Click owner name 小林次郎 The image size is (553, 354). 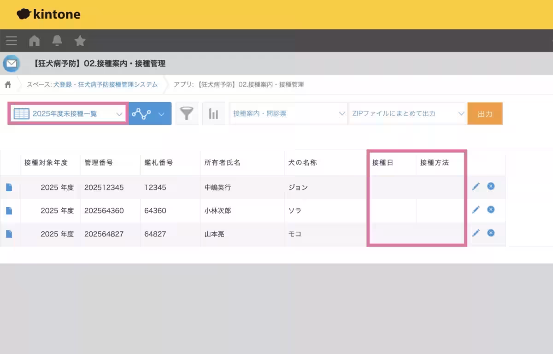coord(218,211)
